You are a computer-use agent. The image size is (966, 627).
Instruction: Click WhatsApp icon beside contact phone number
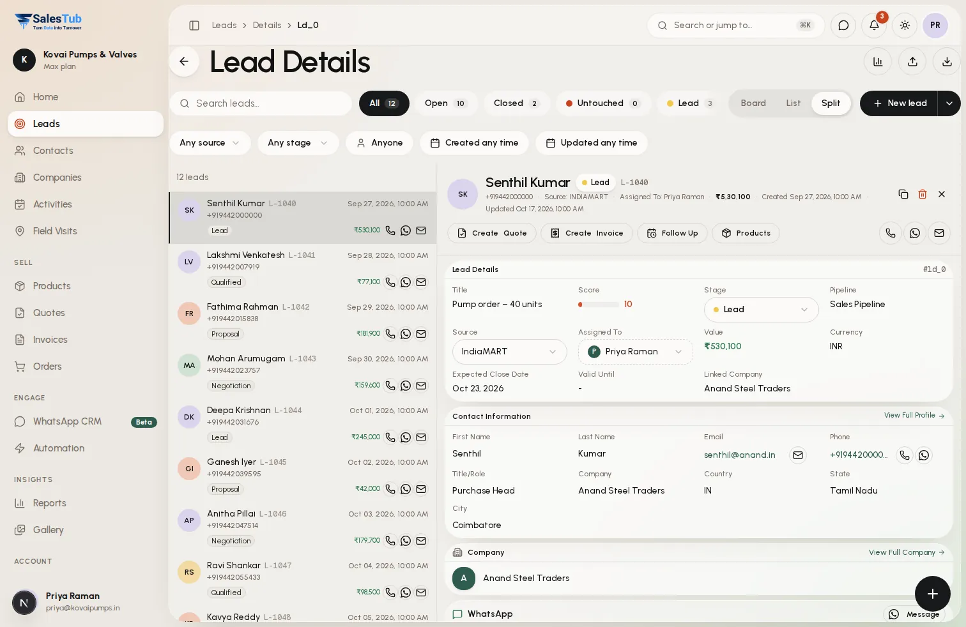[x=924, y=455]
